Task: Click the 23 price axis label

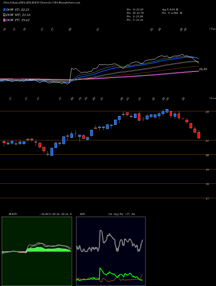Action: tap(207, 112)
